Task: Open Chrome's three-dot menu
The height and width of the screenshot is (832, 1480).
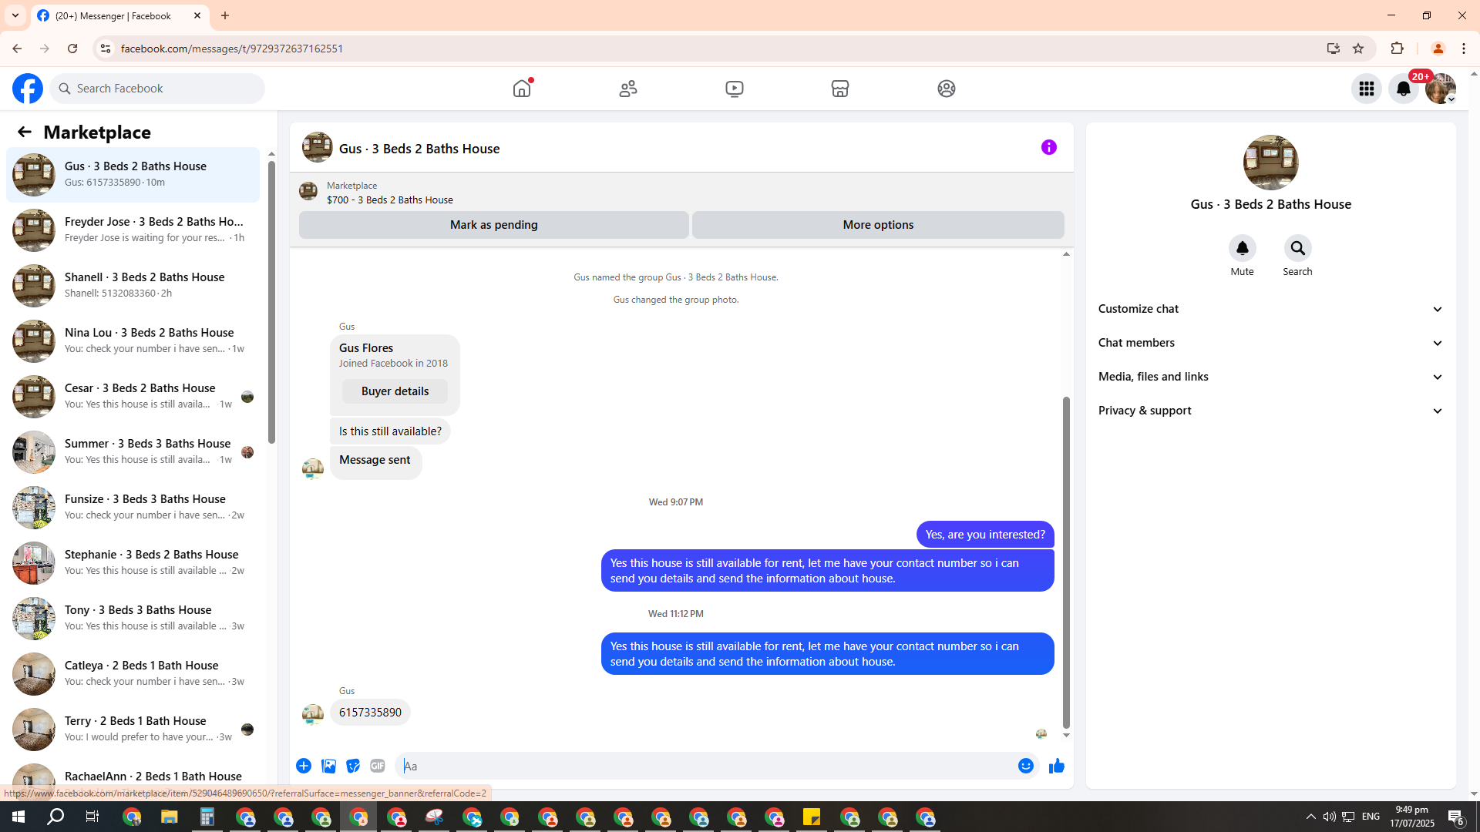Action: pos(1464,49)
